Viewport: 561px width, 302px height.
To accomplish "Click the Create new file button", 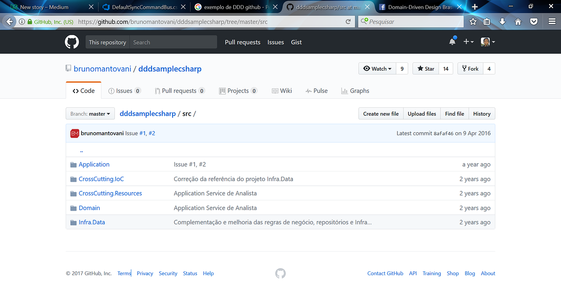I will point(380,113).
